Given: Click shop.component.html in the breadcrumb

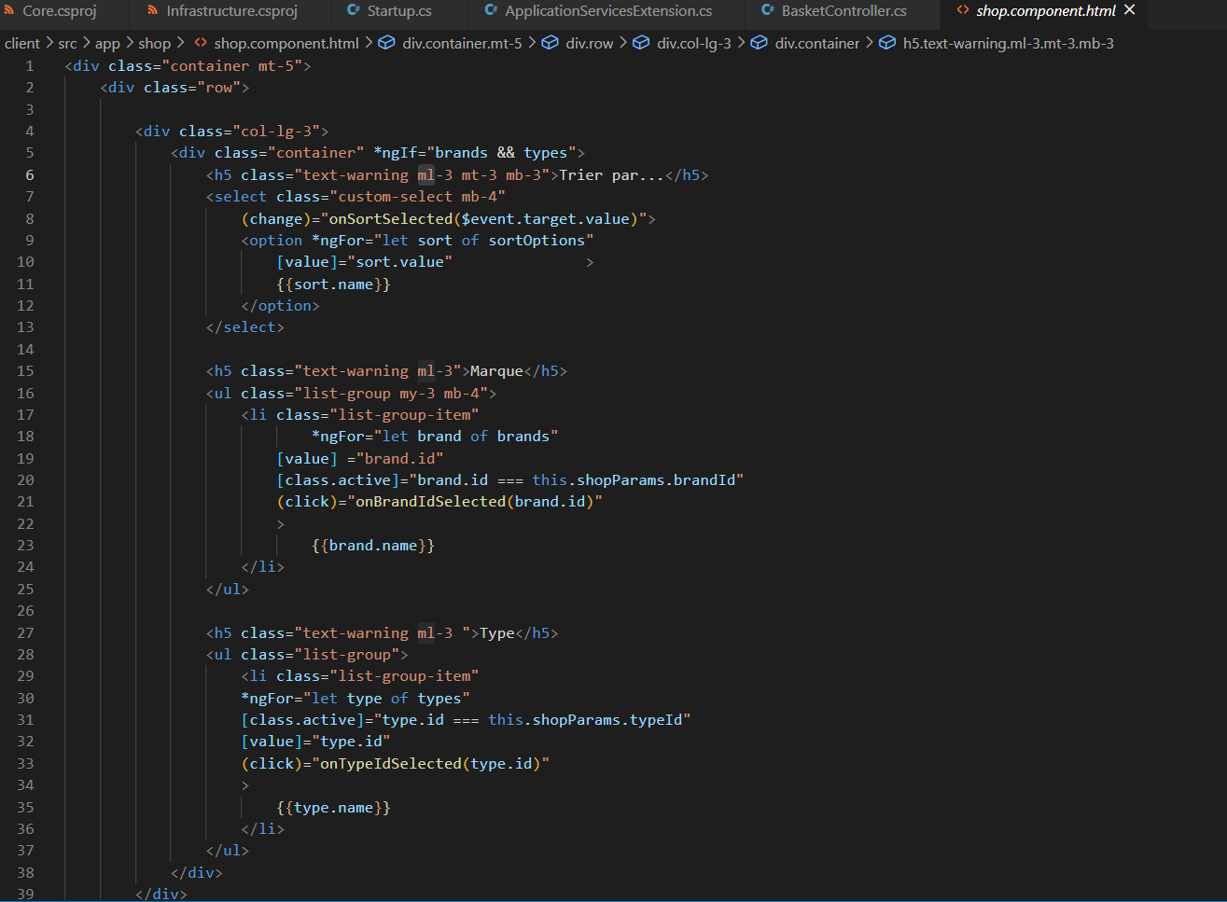Looking at the screenshot, I should point(286,43).
